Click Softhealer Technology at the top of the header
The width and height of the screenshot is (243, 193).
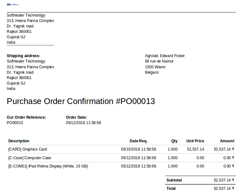click(x=26, y=15)
